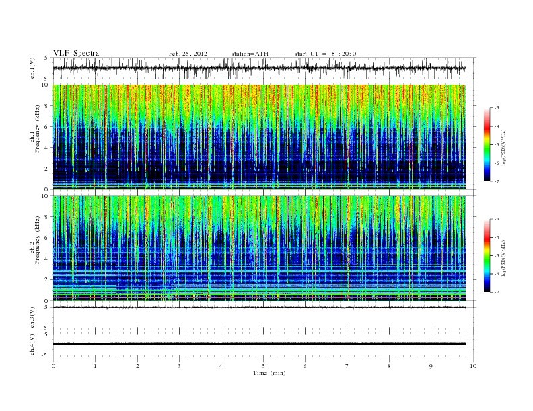Click inside the ch.1 spectrogram panel
The width and height of the screenshot is (533, 411).
click(259, 137)
